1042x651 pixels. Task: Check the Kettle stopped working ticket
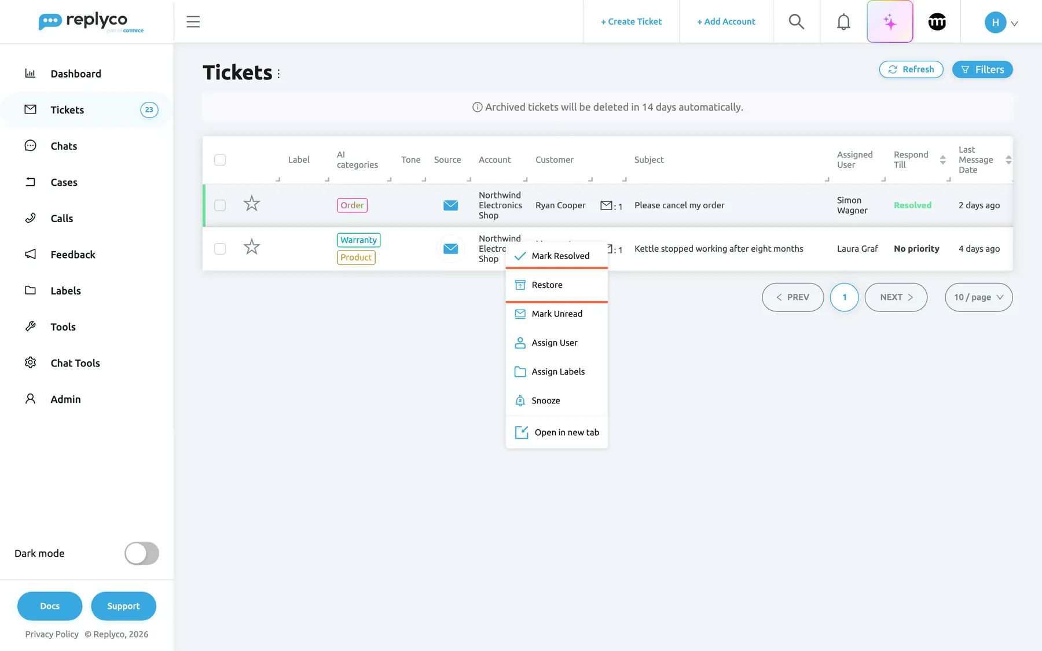point(220,249)
